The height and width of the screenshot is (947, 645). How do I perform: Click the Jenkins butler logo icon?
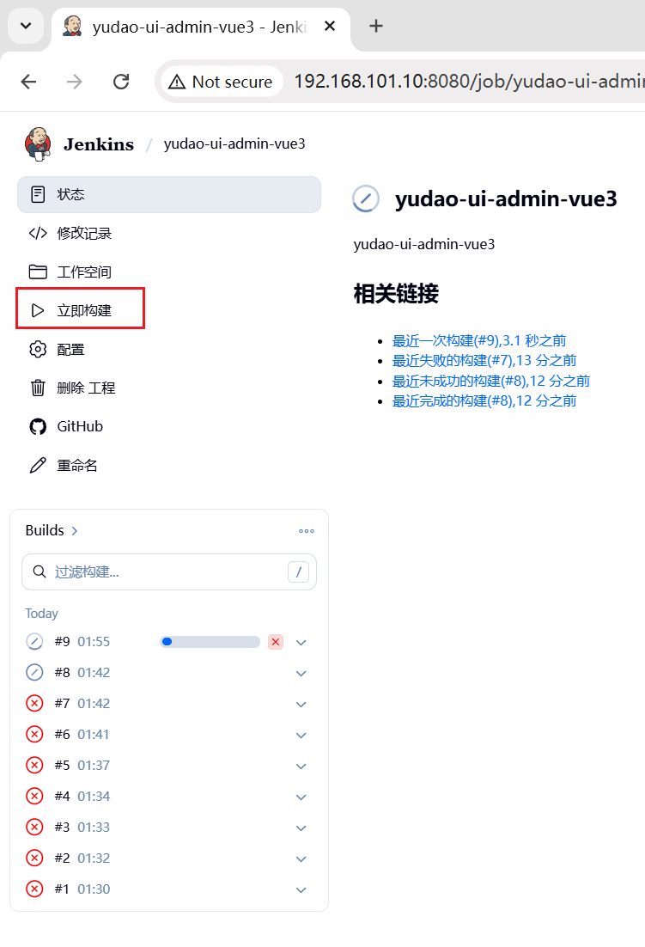tap(38, 144)
